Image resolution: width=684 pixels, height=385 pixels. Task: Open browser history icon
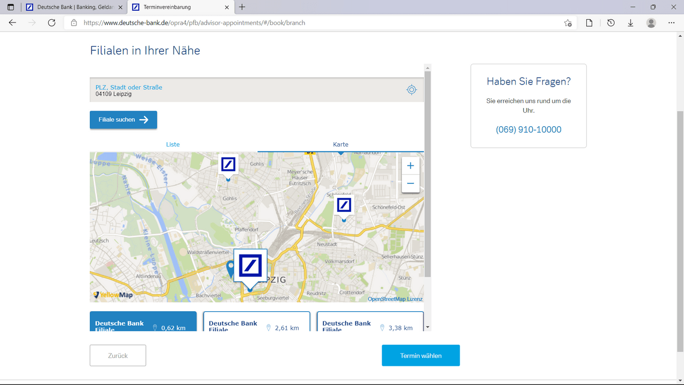pos(611,23)
